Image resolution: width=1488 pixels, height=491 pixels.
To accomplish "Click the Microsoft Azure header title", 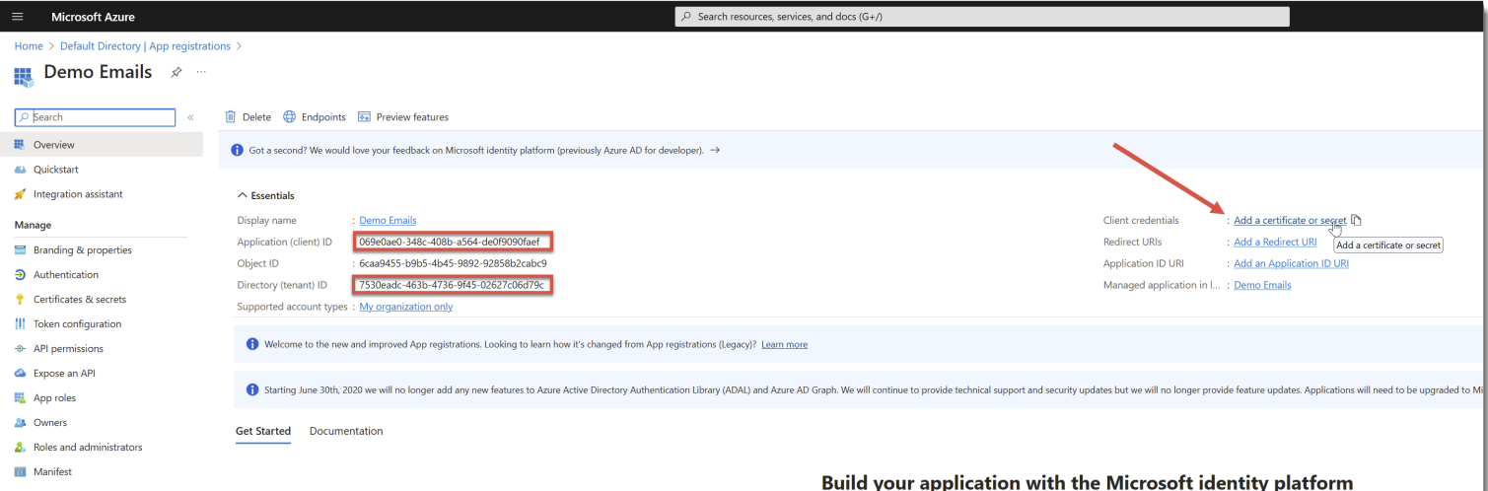I will coord(94,17).
